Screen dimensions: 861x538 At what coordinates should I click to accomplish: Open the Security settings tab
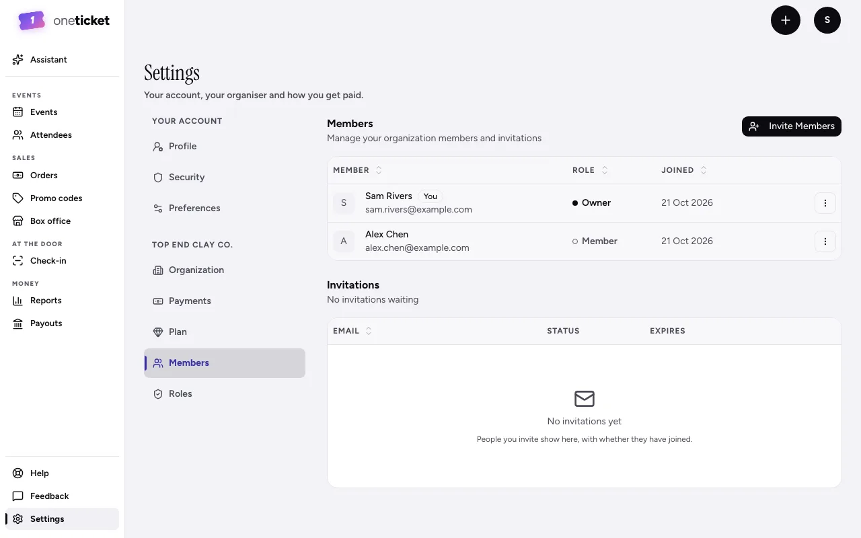(225, 178)
